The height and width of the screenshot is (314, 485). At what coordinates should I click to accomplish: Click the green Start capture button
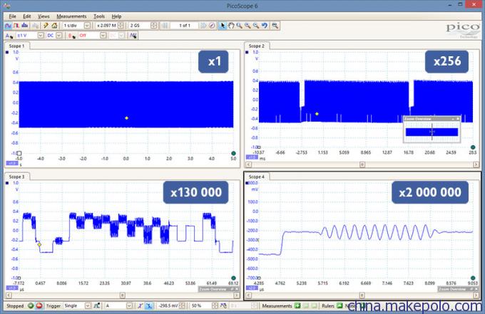(31, 305)
